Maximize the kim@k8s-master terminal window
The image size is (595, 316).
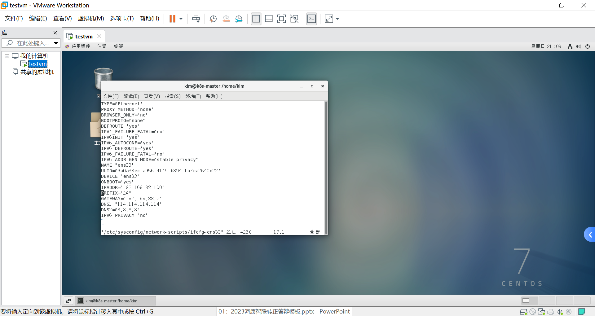tap(312, 86)
